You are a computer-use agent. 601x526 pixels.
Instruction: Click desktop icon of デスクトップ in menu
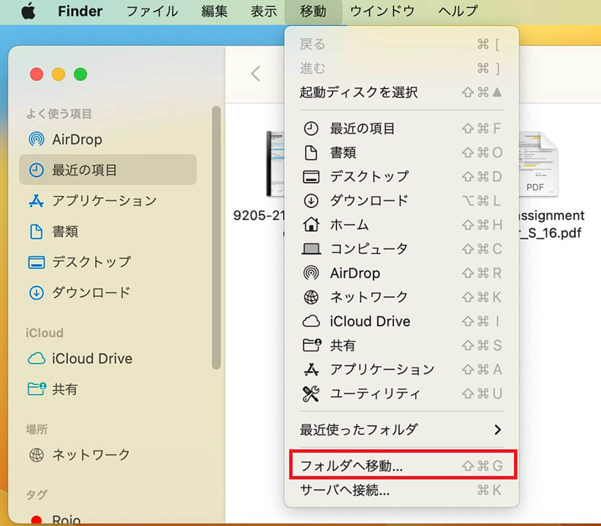(311, 177)
